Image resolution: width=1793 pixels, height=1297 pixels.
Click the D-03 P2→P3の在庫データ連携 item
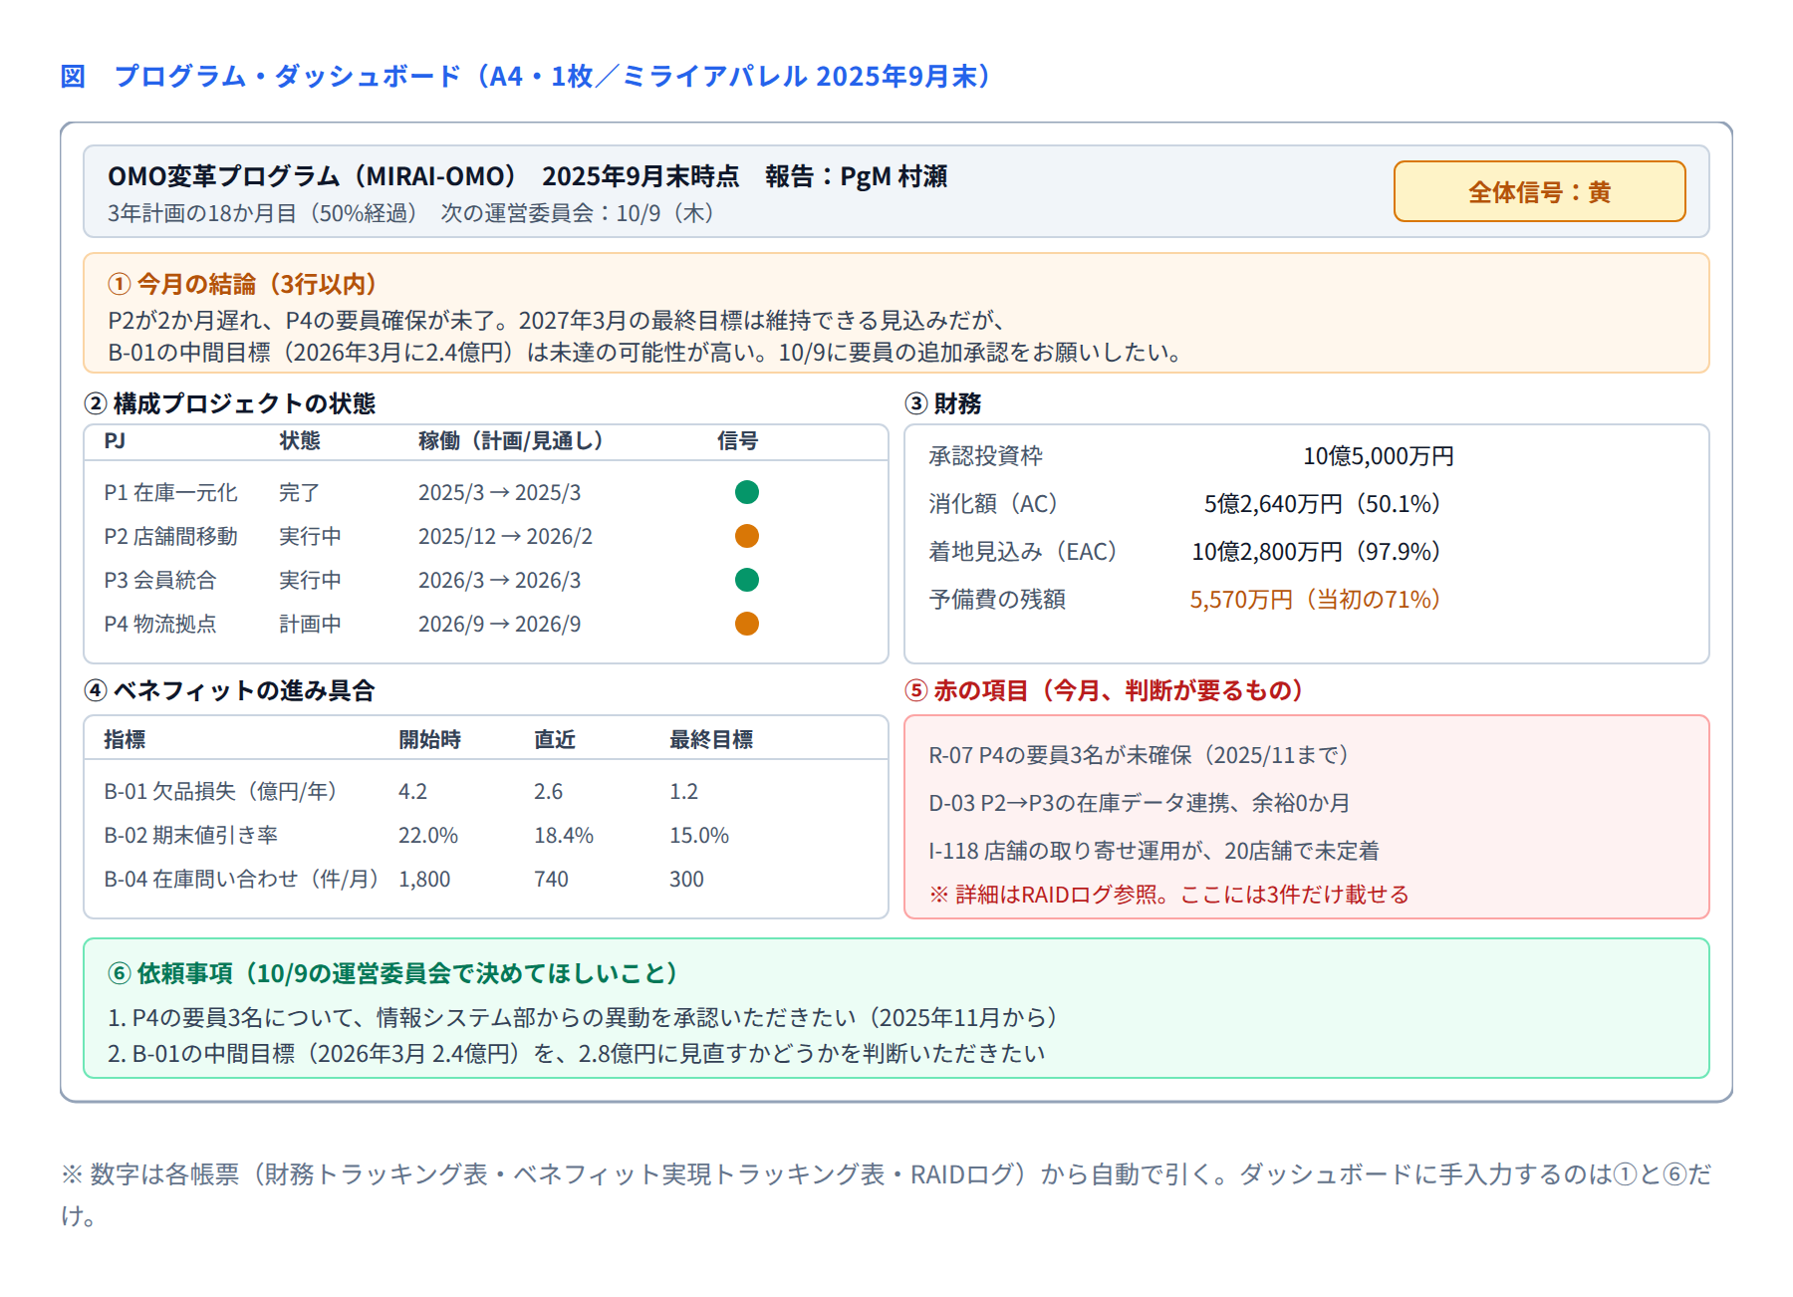(x=1139, y=803)
